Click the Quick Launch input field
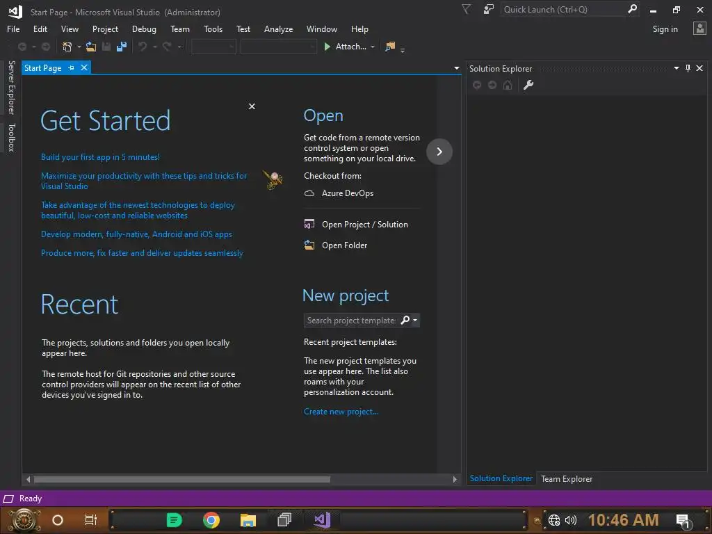 (x=563, y=10)
